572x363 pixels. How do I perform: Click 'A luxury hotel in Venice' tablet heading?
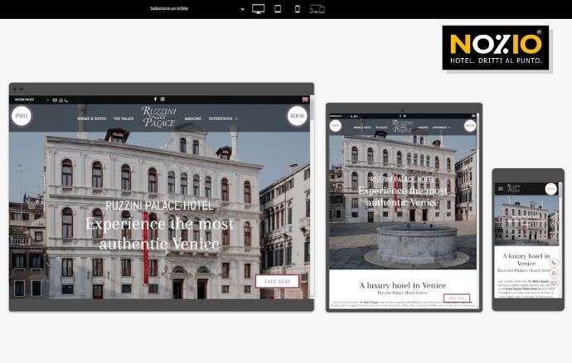[403, 285]
